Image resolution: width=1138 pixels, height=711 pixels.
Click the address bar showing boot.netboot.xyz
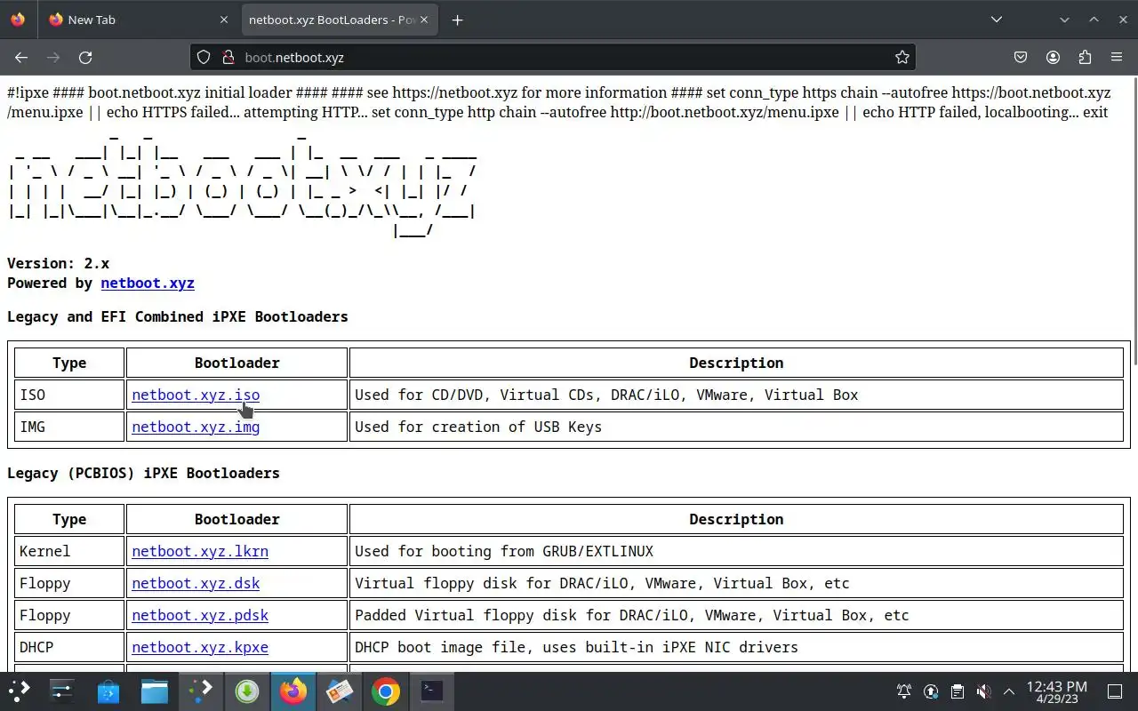click(x=553, y=57)
